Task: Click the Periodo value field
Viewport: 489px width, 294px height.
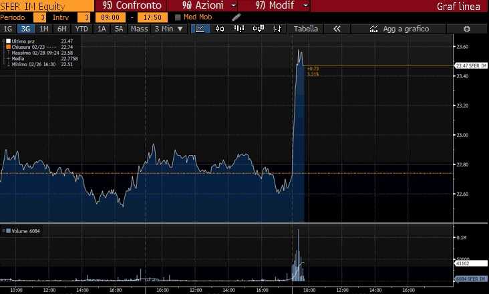Action: pos(39,17)
